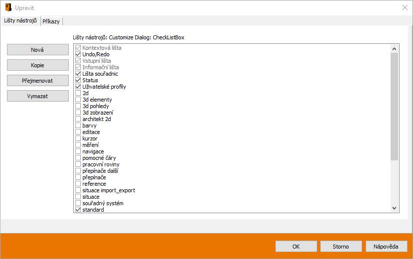The image size is (413, 259).
Task: Enable the 3d elementy checkbox
Action: [x=78, y=100]
